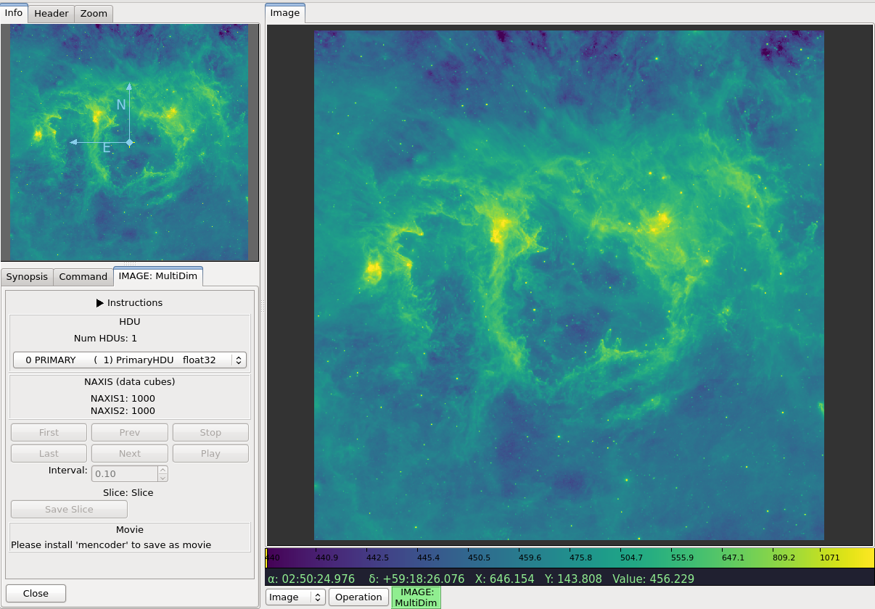Open the Command tab
875x609 pixels.
click(x=83, y=276)
